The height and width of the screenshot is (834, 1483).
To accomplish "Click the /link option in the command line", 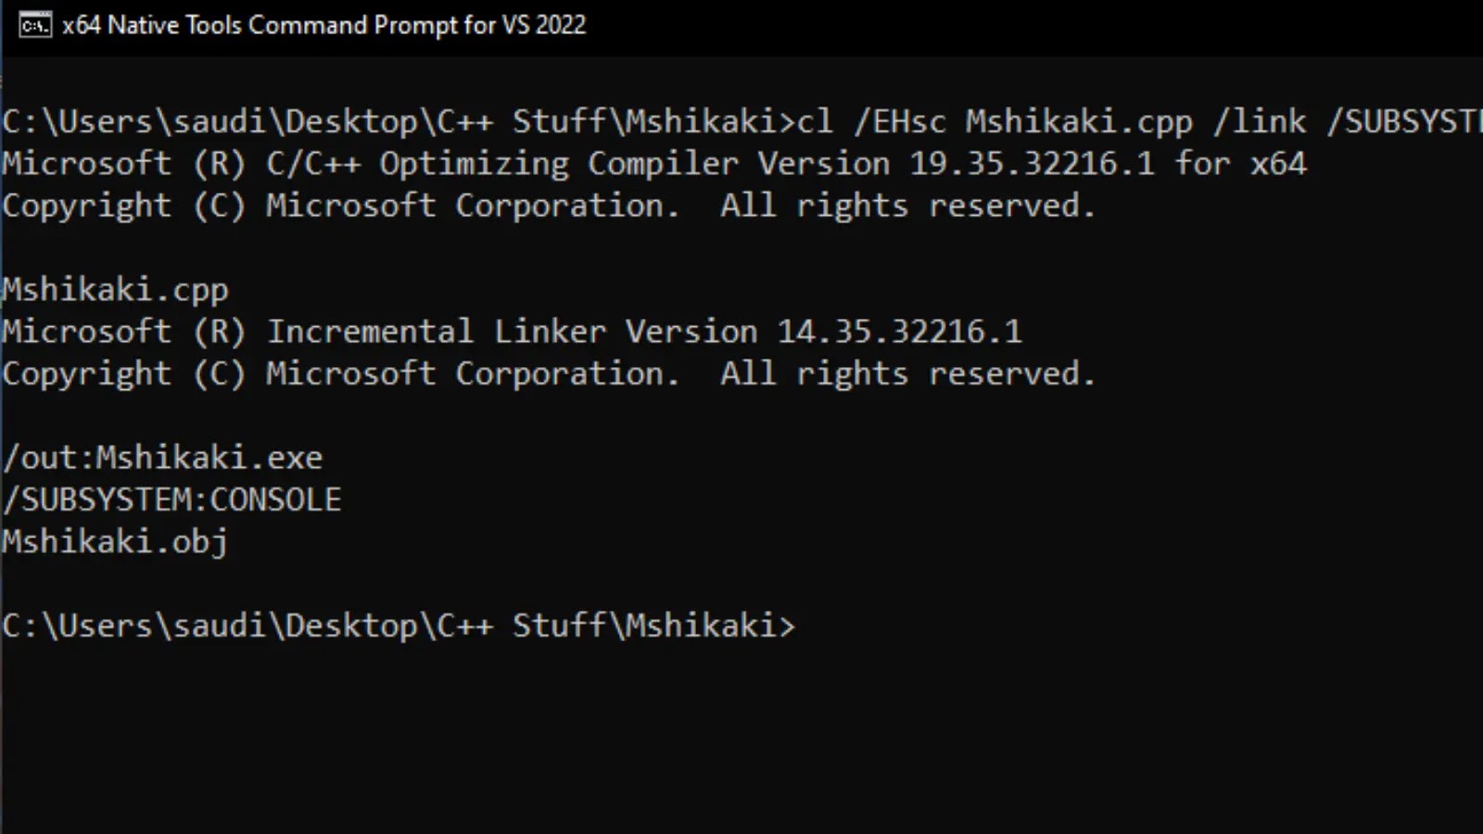I will tap(1260, 122).
